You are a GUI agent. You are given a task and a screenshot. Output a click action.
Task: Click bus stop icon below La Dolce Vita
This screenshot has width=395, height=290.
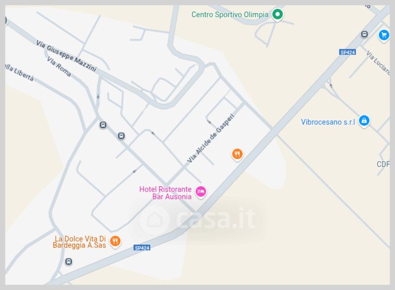(x=69, y=261)
